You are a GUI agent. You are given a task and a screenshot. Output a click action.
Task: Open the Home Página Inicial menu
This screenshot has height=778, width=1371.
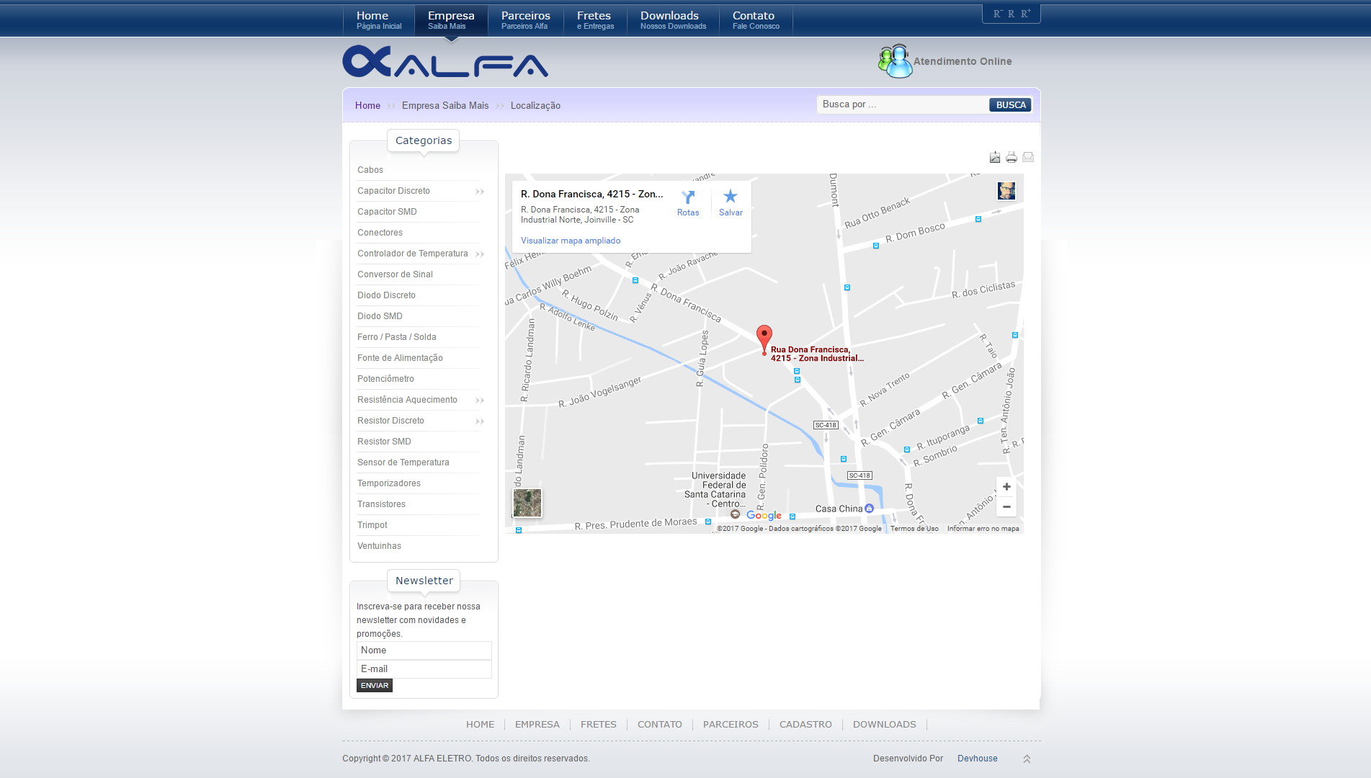[x=379, y=20]
